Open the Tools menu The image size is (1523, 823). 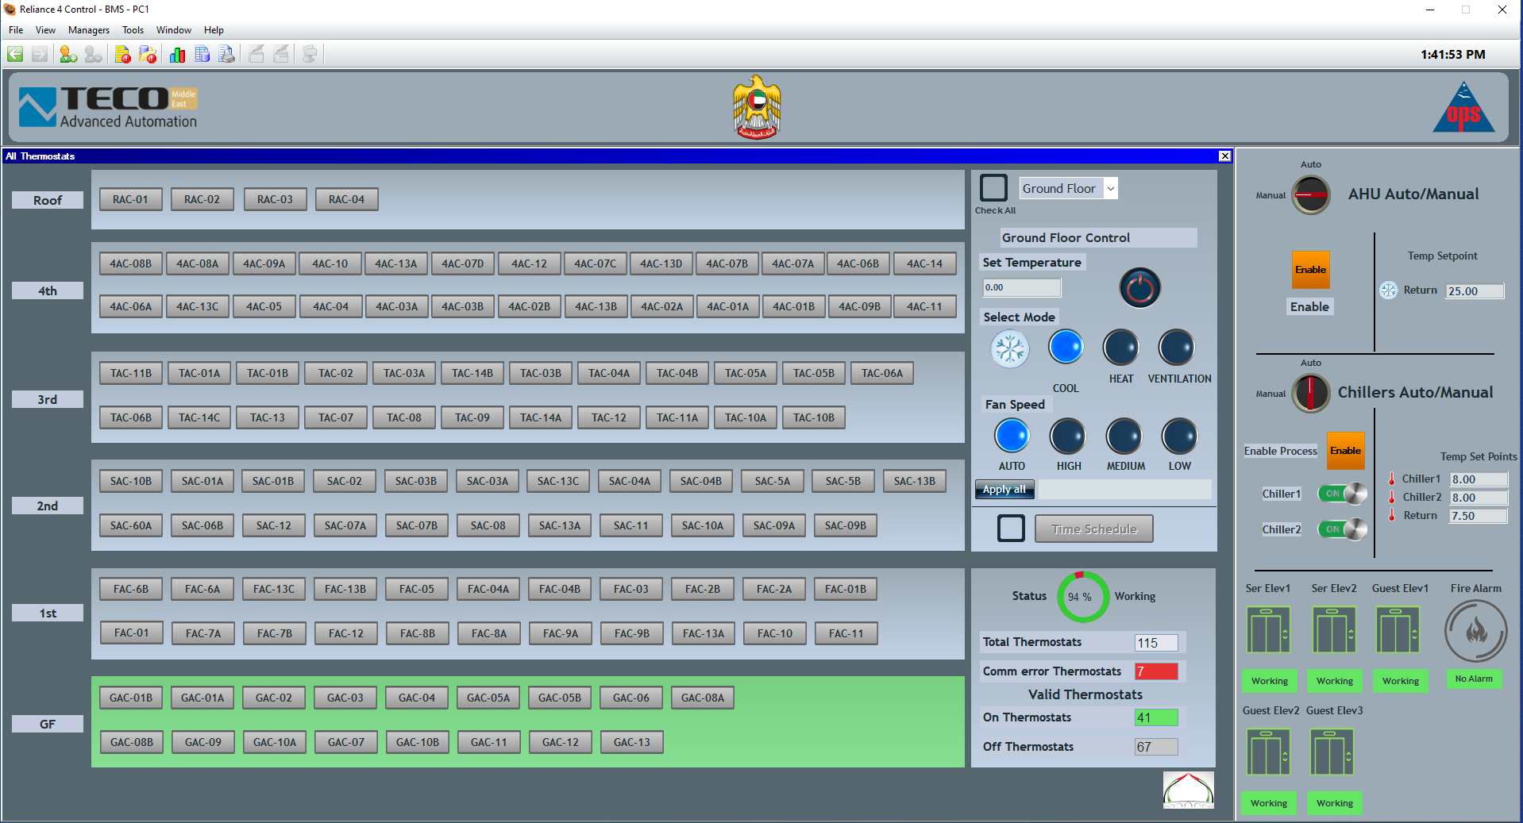133,30
